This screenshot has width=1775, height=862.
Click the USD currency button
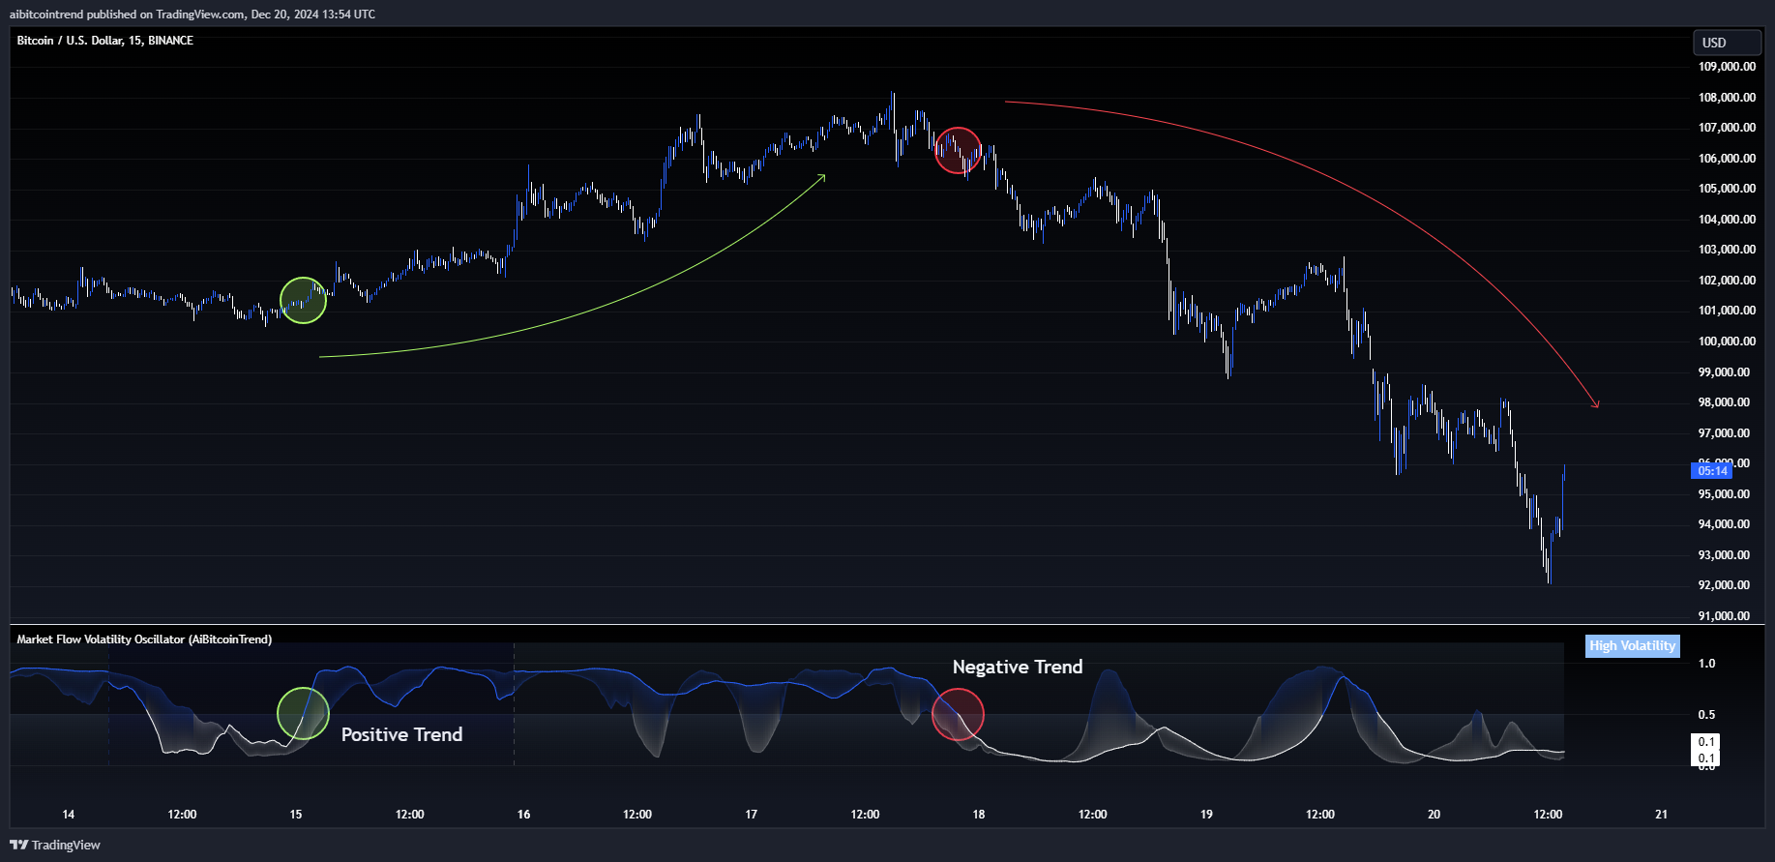click(1727, 43)
